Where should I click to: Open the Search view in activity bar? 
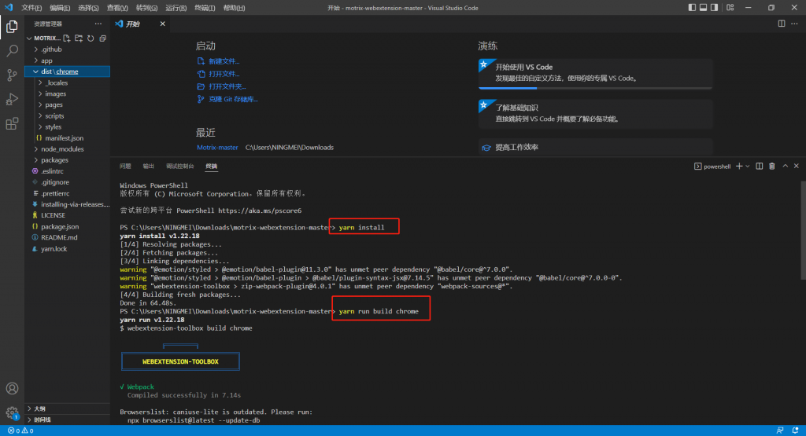pos(12,50)
